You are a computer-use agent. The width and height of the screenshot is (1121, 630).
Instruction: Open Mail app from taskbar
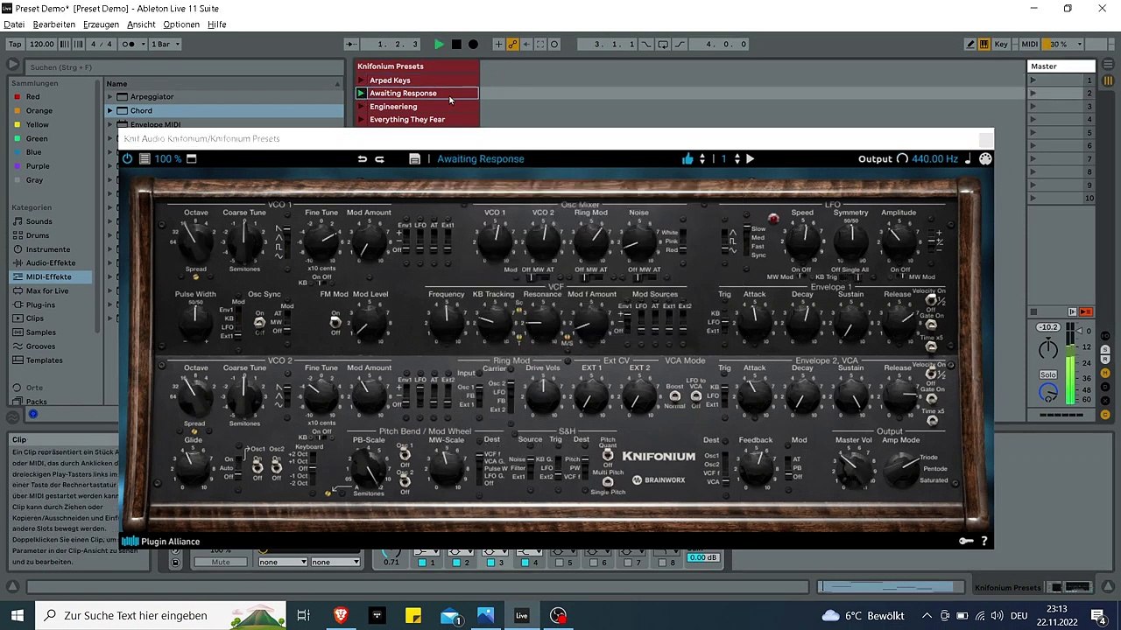tap(450, 616)
